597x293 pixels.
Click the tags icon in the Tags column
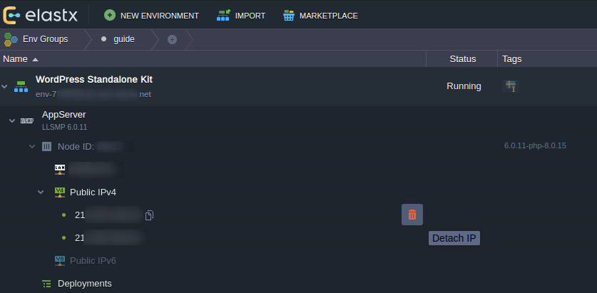click(510, 86)
